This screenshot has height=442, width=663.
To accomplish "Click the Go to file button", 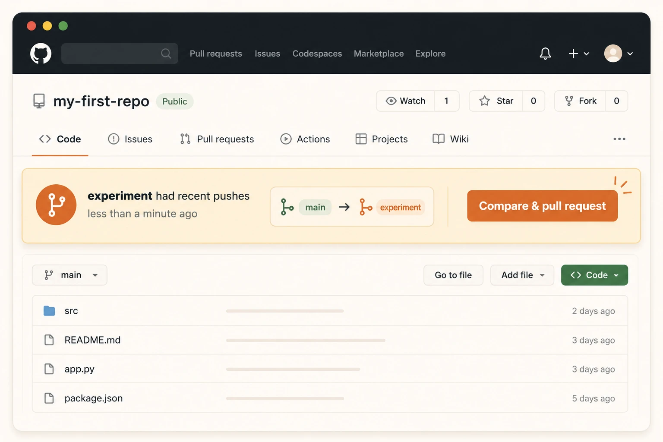I will pyautogui.click(x=453, y=275).
